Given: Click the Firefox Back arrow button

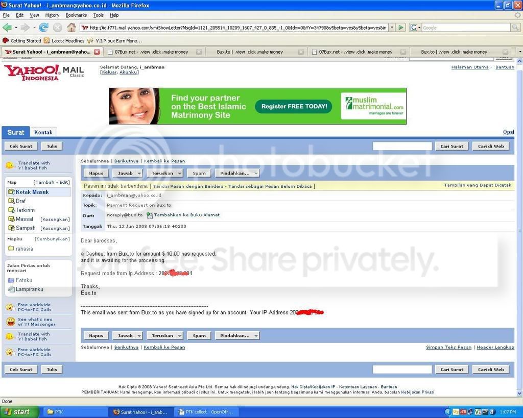Looking at the screenshot, I should click(7, 28).
